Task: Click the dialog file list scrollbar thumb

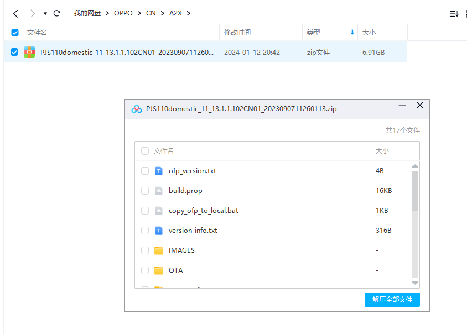Action: (x=415, y=191)
